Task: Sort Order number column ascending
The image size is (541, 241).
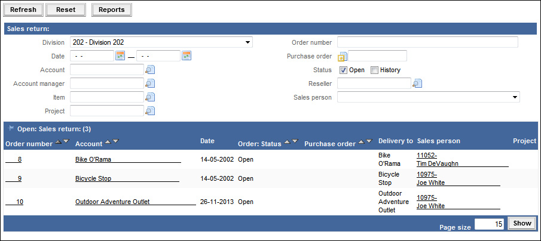Action: 58,142
